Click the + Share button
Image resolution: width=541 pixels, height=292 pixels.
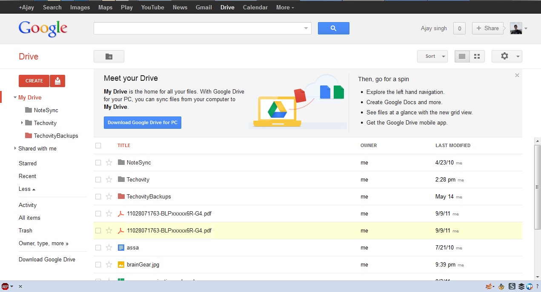tap(488, 28)
